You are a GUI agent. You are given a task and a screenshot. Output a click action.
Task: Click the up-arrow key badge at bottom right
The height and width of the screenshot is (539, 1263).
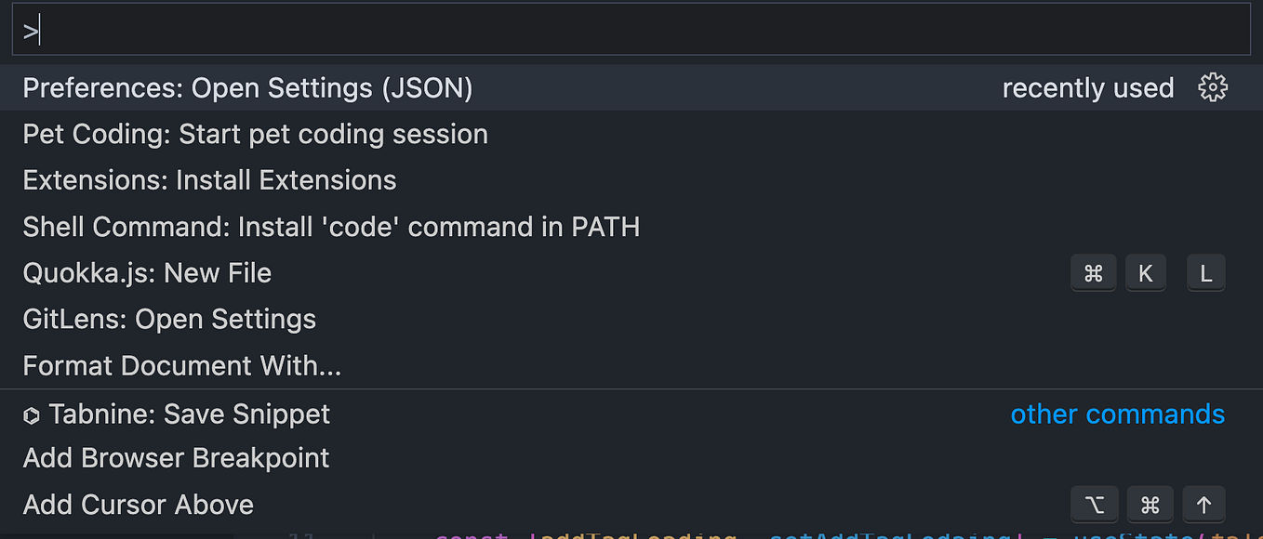pos(1203,504)
